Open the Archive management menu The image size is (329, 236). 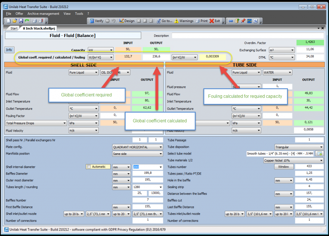(43, 14)
